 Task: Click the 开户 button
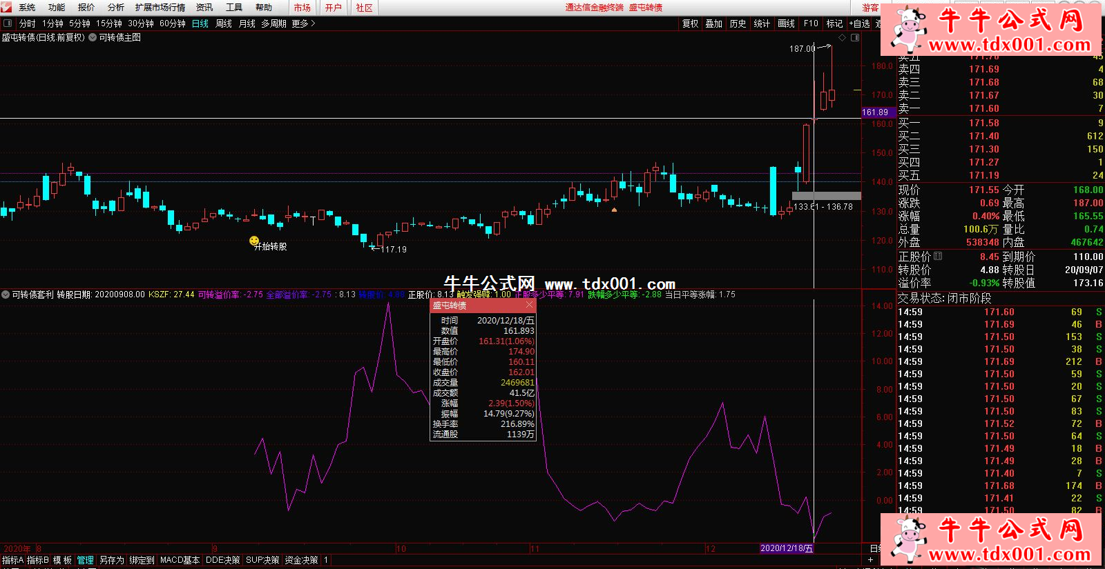pos(334,8)
